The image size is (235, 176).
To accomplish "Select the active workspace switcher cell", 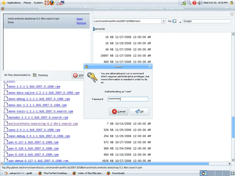I will (x=203, y=173).
